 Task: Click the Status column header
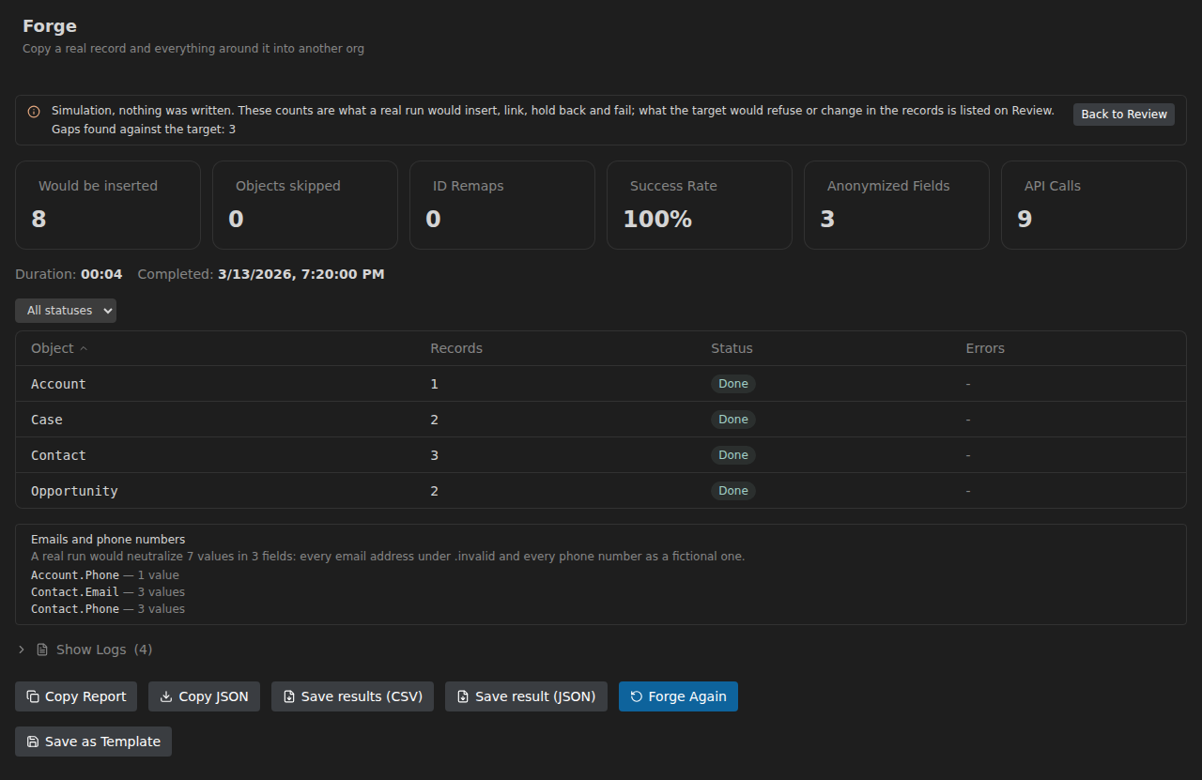(x=732, y=348)
